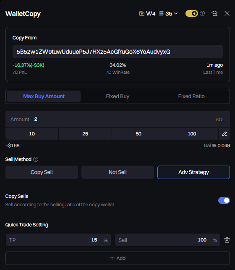Viewport: 235px width, 270px height.
Task: Select Copy Sell method
Action: [x=42, y=172]
